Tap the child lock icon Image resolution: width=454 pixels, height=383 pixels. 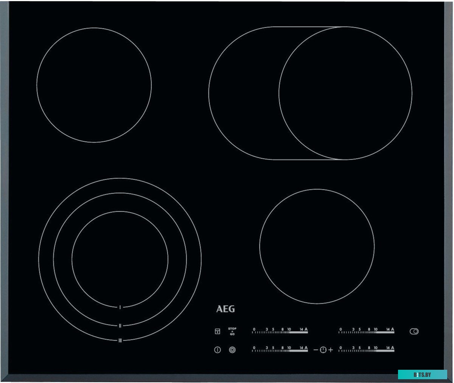(x=218, y=332)
